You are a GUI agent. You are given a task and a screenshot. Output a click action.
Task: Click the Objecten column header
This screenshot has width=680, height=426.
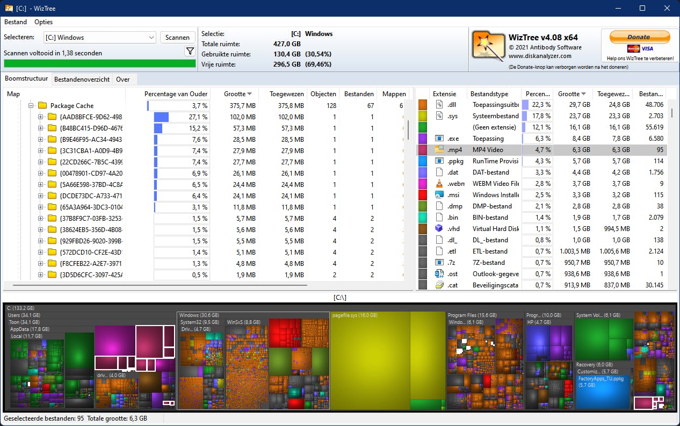323,94
